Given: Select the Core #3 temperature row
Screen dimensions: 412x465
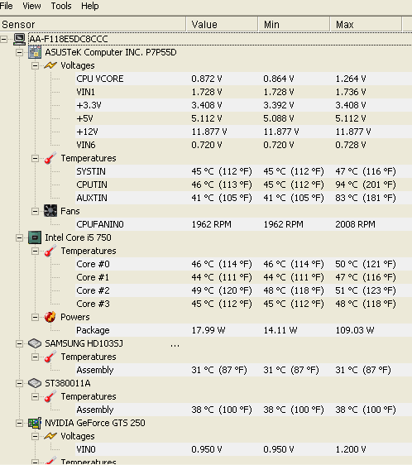Looking at the screenshot, I should pyautogui.click(x=243, y=304).
